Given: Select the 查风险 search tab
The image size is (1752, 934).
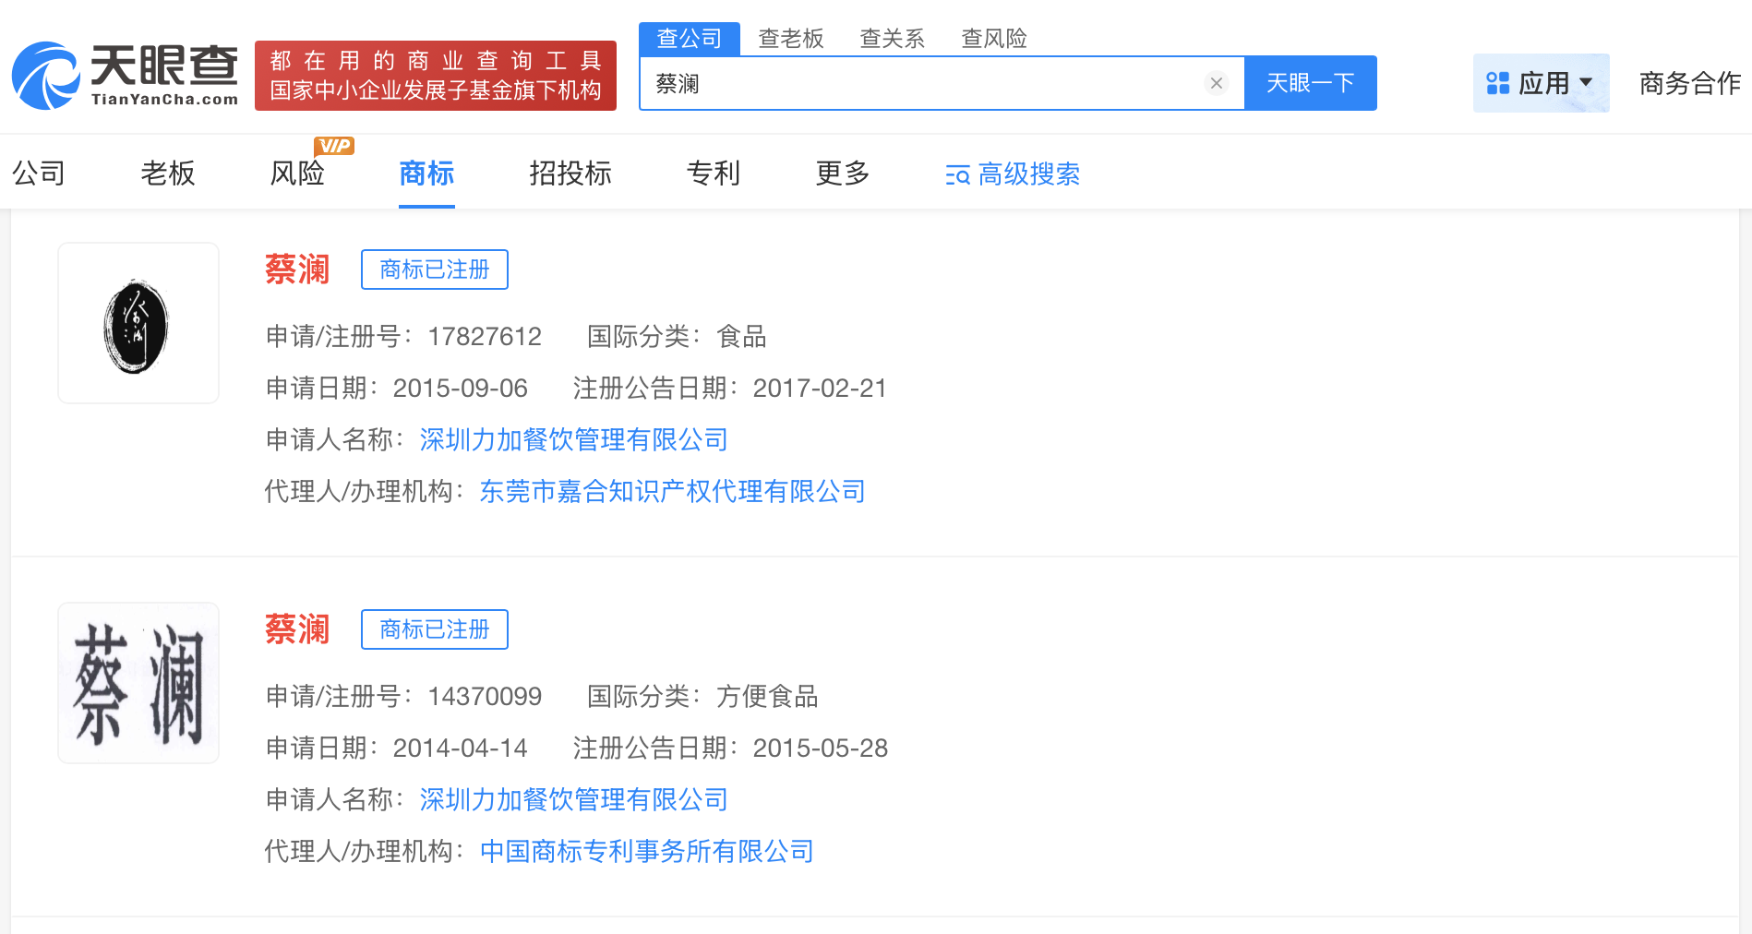Looking at the screenshot, I should coord(994,38).
